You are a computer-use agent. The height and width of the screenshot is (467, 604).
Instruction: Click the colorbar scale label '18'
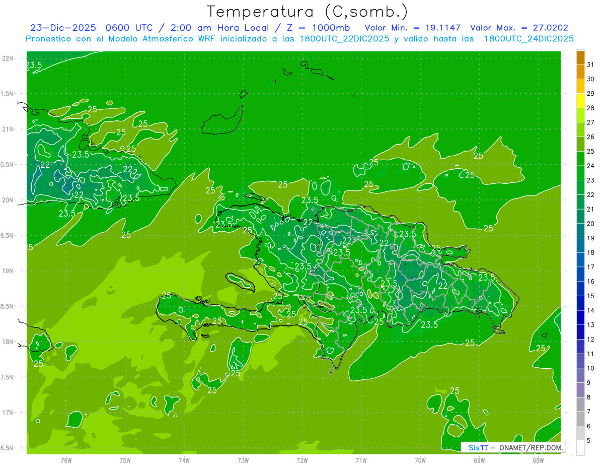pyautogui.click(x=591, y=253)
